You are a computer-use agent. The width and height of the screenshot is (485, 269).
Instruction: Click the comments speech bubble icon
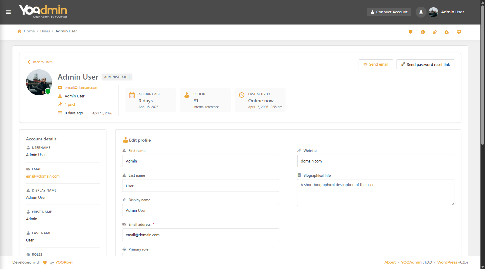tap(411, 32)
